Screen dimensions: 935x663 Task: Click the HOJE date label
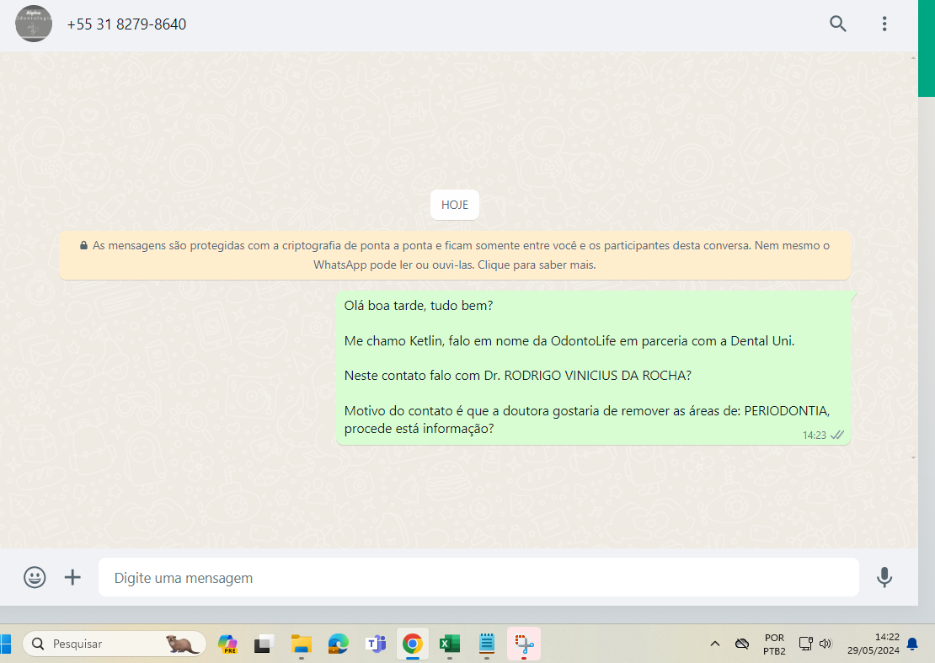pyautogui.click(x=454, y=205)
